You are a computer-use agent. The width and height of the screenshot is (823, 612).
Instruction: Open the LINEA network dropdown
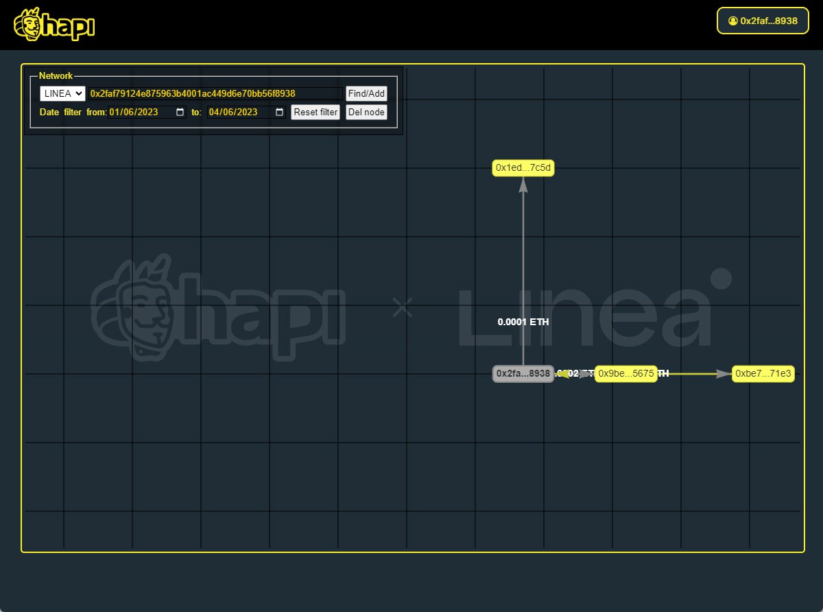click(x=62, y=93)
